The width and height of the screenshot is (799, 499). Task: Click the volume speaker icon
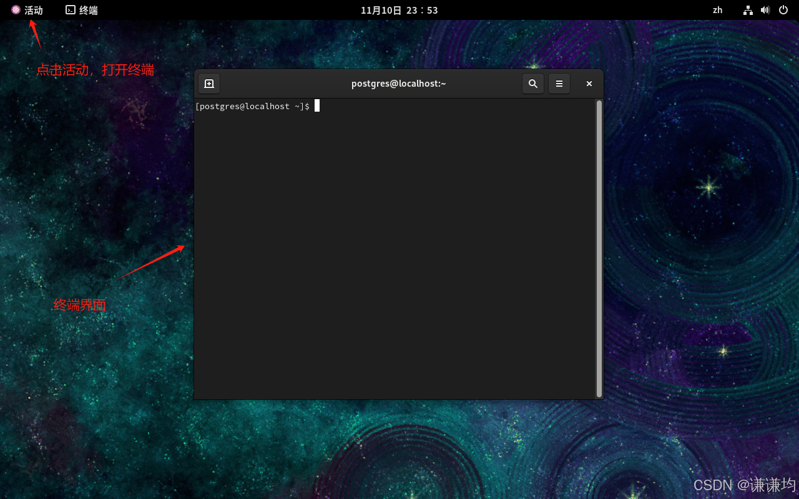[x=765, y=10]
